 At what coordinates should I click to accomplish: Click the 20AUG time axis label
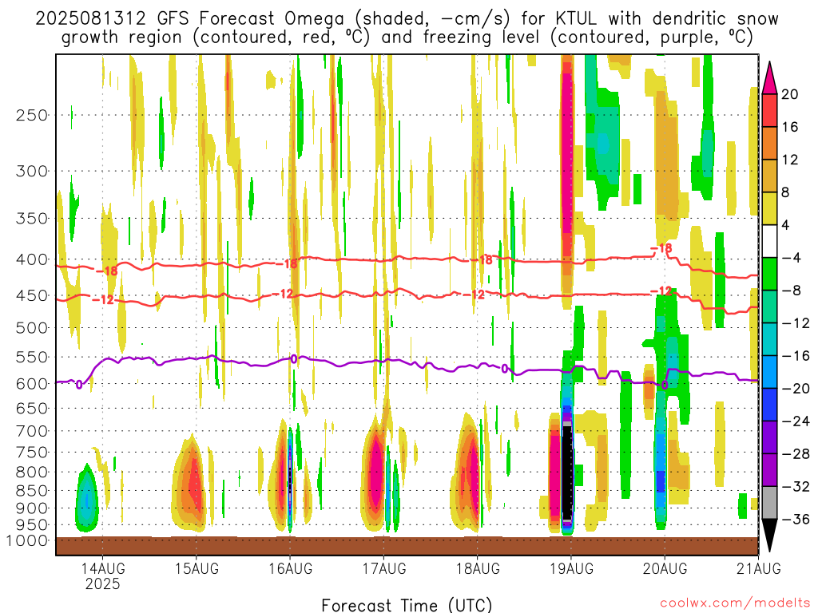point(665,568)
